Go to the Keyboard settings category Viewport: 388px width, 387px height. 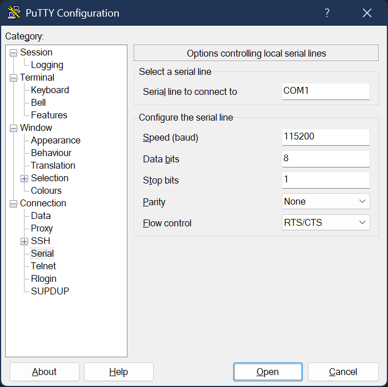[50, 90]
